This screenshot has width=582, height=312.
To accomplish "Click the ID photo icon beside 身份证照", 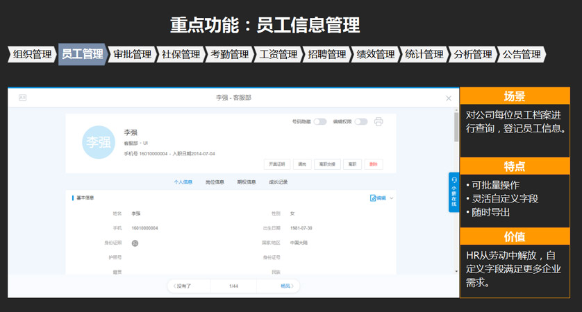I will (135, 243).
